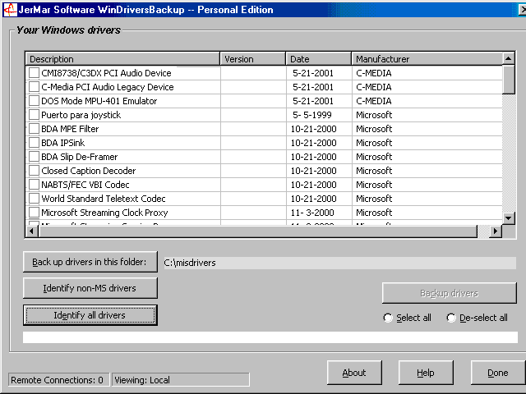Click the JerMar app icon in title bar
This screenshot has height=394, width=526.
pyautogui.click(x=10, y=9)
